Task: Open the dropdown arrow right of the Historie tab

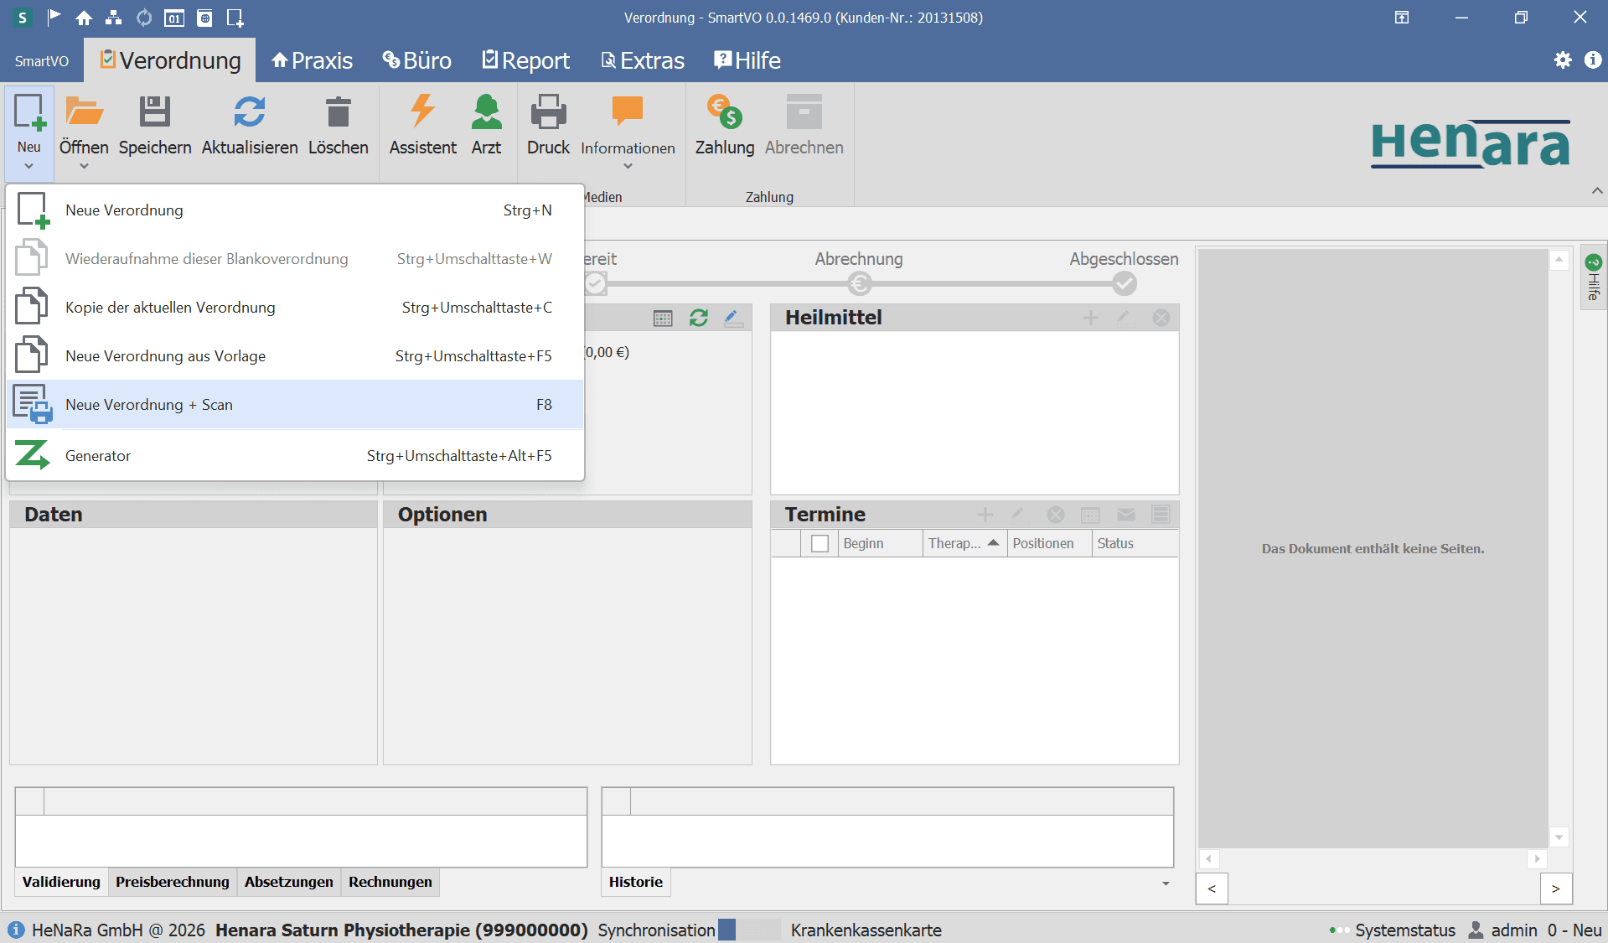Action: point(1166,883)
